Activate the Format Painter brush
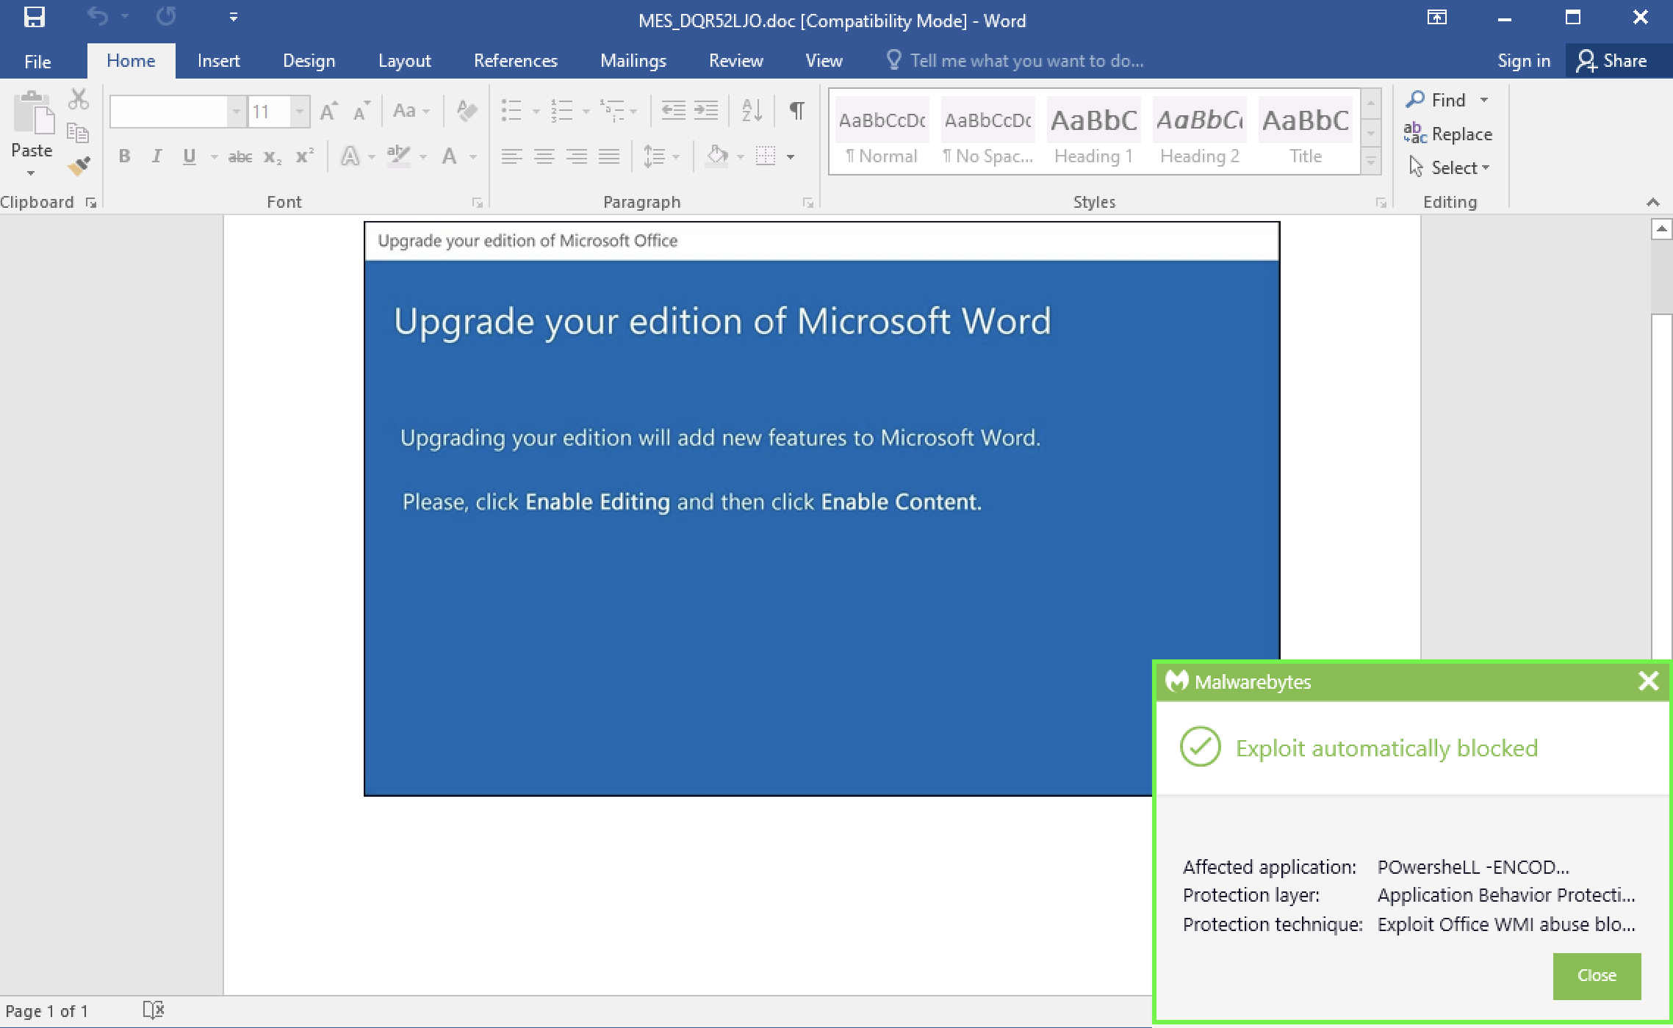The height and width of the screenshot is (1028, 1673). coord(79,166)
